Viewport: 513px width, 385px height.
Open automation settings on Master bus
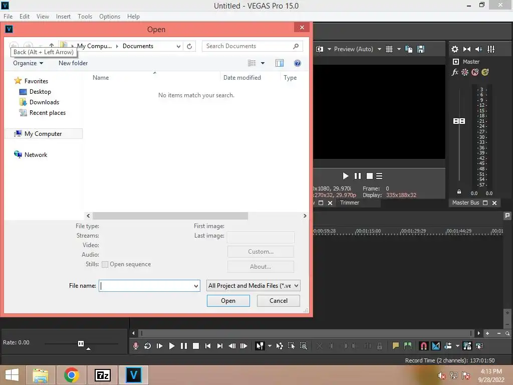point(465,72)
